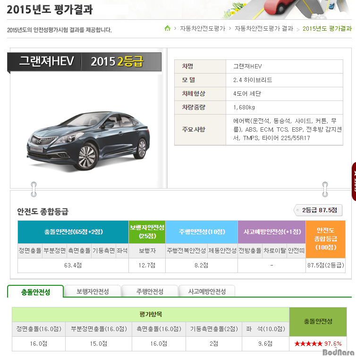Viewport: 356px width, 357px height.
Task: Click the 2등급 87.5점 grade badge
Action: (318, 210)
